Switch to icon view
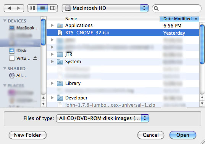 pos(32,8)
